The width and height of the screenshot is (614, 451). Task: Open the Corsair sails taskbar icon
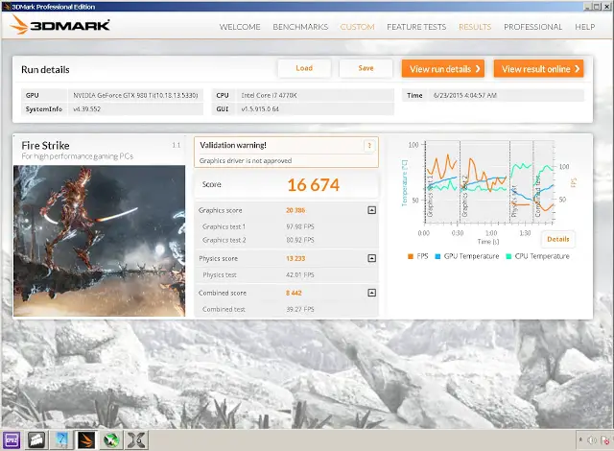click(x=36, y=440)
